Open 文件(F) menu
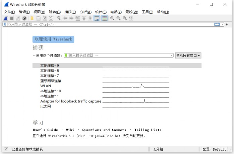Image resolution: width=234 pixels, height=154 pixels. pos(9,12)
